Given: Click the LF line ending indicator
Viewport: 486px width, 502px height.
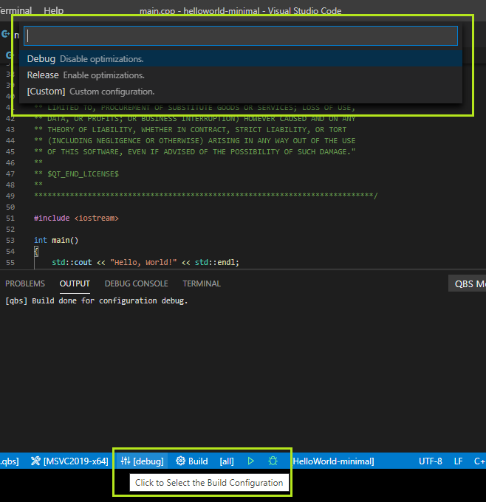Looking at the screenshot, I should pyautogui.click(x=458, y=461).
